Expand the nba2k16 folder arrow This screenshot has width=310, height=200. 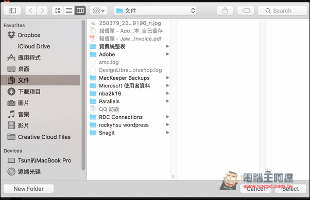[x=167, y=93]
